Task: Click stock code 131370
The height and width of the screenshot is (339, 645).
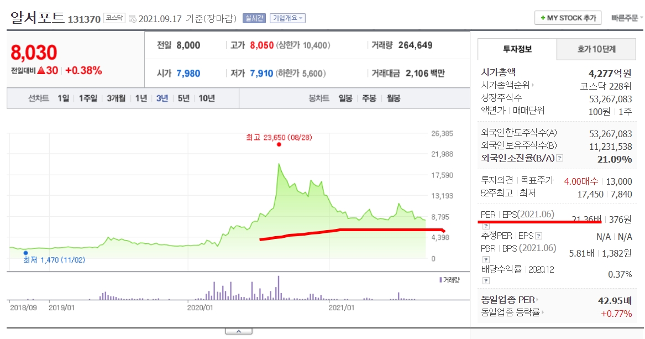Action: click(84, 19)
